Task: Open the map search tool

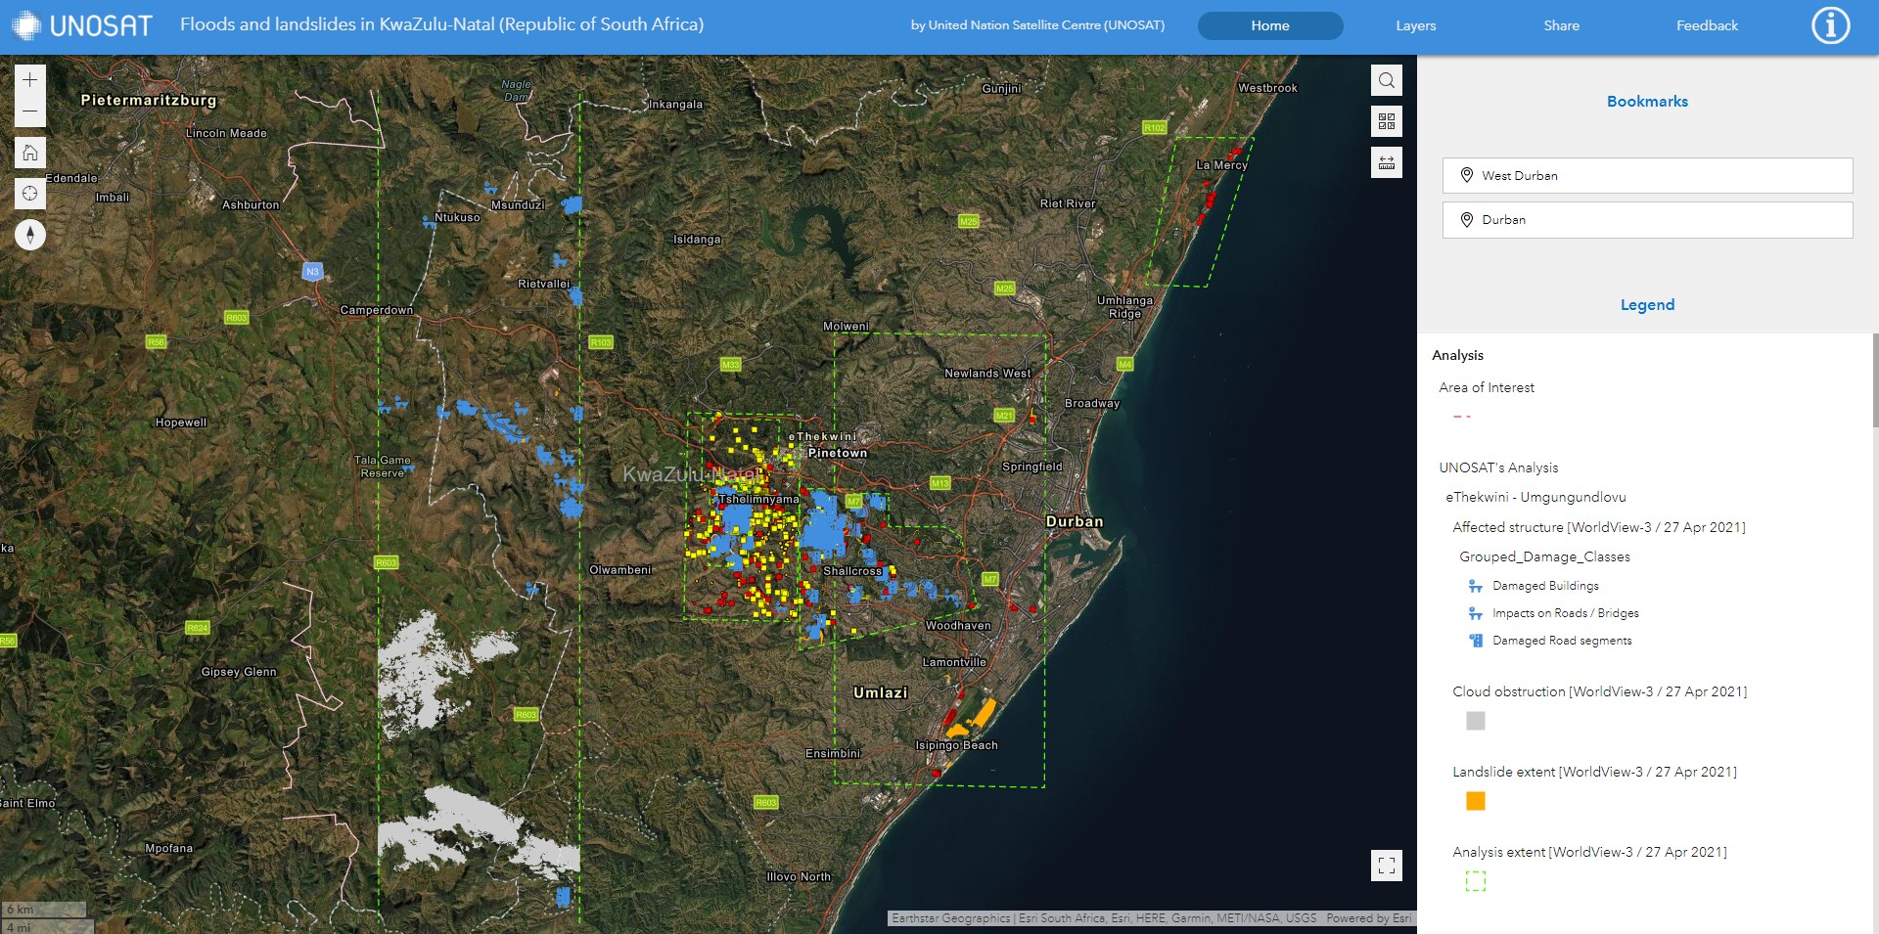Action: pyautogui.click(x=1386, y=80)
